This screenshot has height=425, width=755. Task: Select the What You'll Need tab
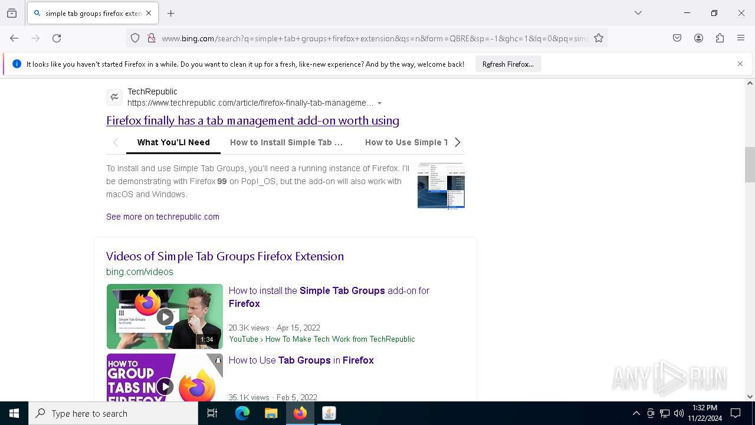(173, 142)
